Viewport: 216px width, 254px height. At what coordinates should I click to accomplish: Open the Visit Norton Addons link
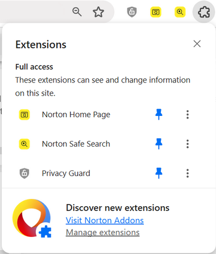[x=105, y=220]
